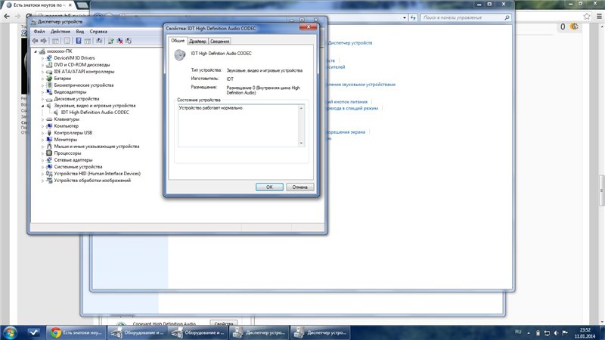605x340 pixels.
Task: Click the DeviceVM IO Drivers icon
Action: pos(49,58)
